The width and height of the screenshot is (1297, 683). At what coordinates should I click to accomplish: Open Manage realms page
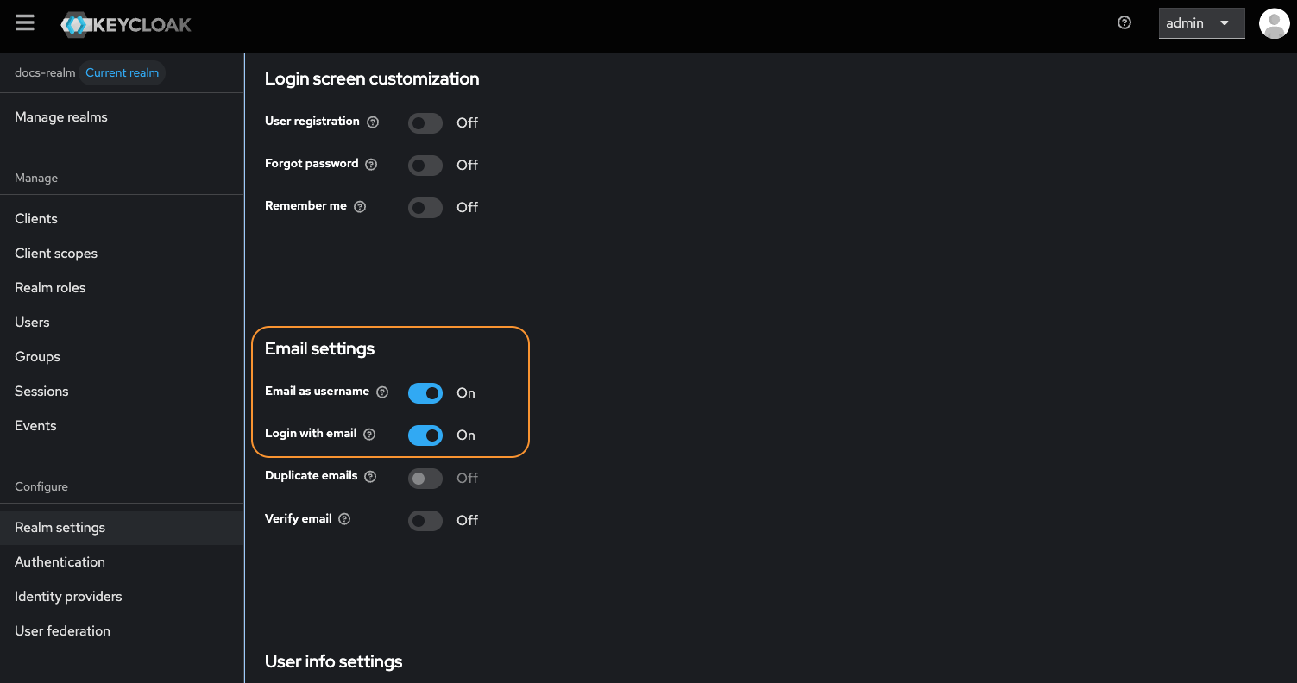(61, 117)
